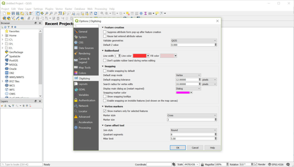
Task: Toggle Don't update rubber band checkbox
Action: [105, 60]
